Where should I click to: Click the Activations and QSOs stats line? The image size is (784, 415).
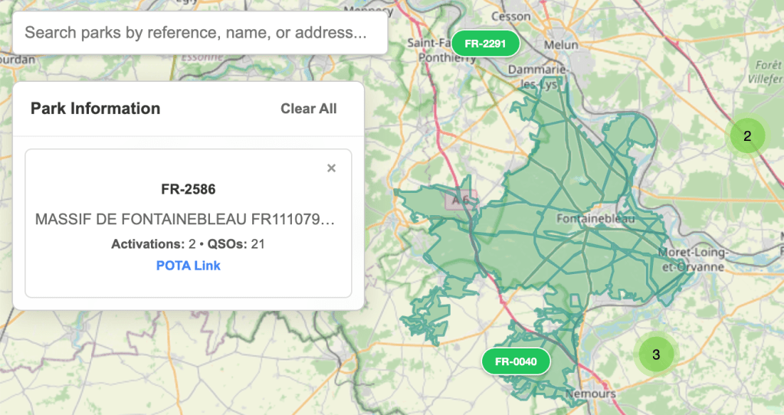coord(189,244)
